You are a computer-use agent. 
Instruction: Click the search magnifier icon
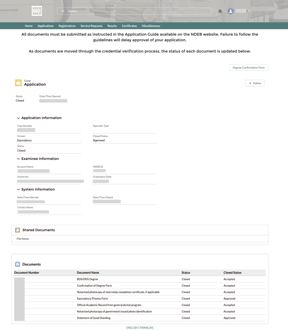pyautogui.click(x=63, y=11)
